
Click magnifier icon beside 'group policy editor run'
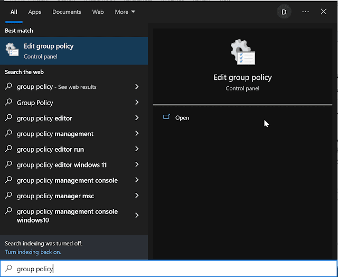pyautogui.click(x=8, y=149)
